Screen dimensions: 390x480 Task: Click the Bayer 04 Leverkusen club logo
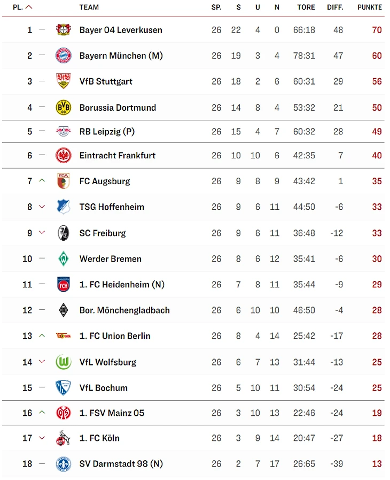pos(64,30)
